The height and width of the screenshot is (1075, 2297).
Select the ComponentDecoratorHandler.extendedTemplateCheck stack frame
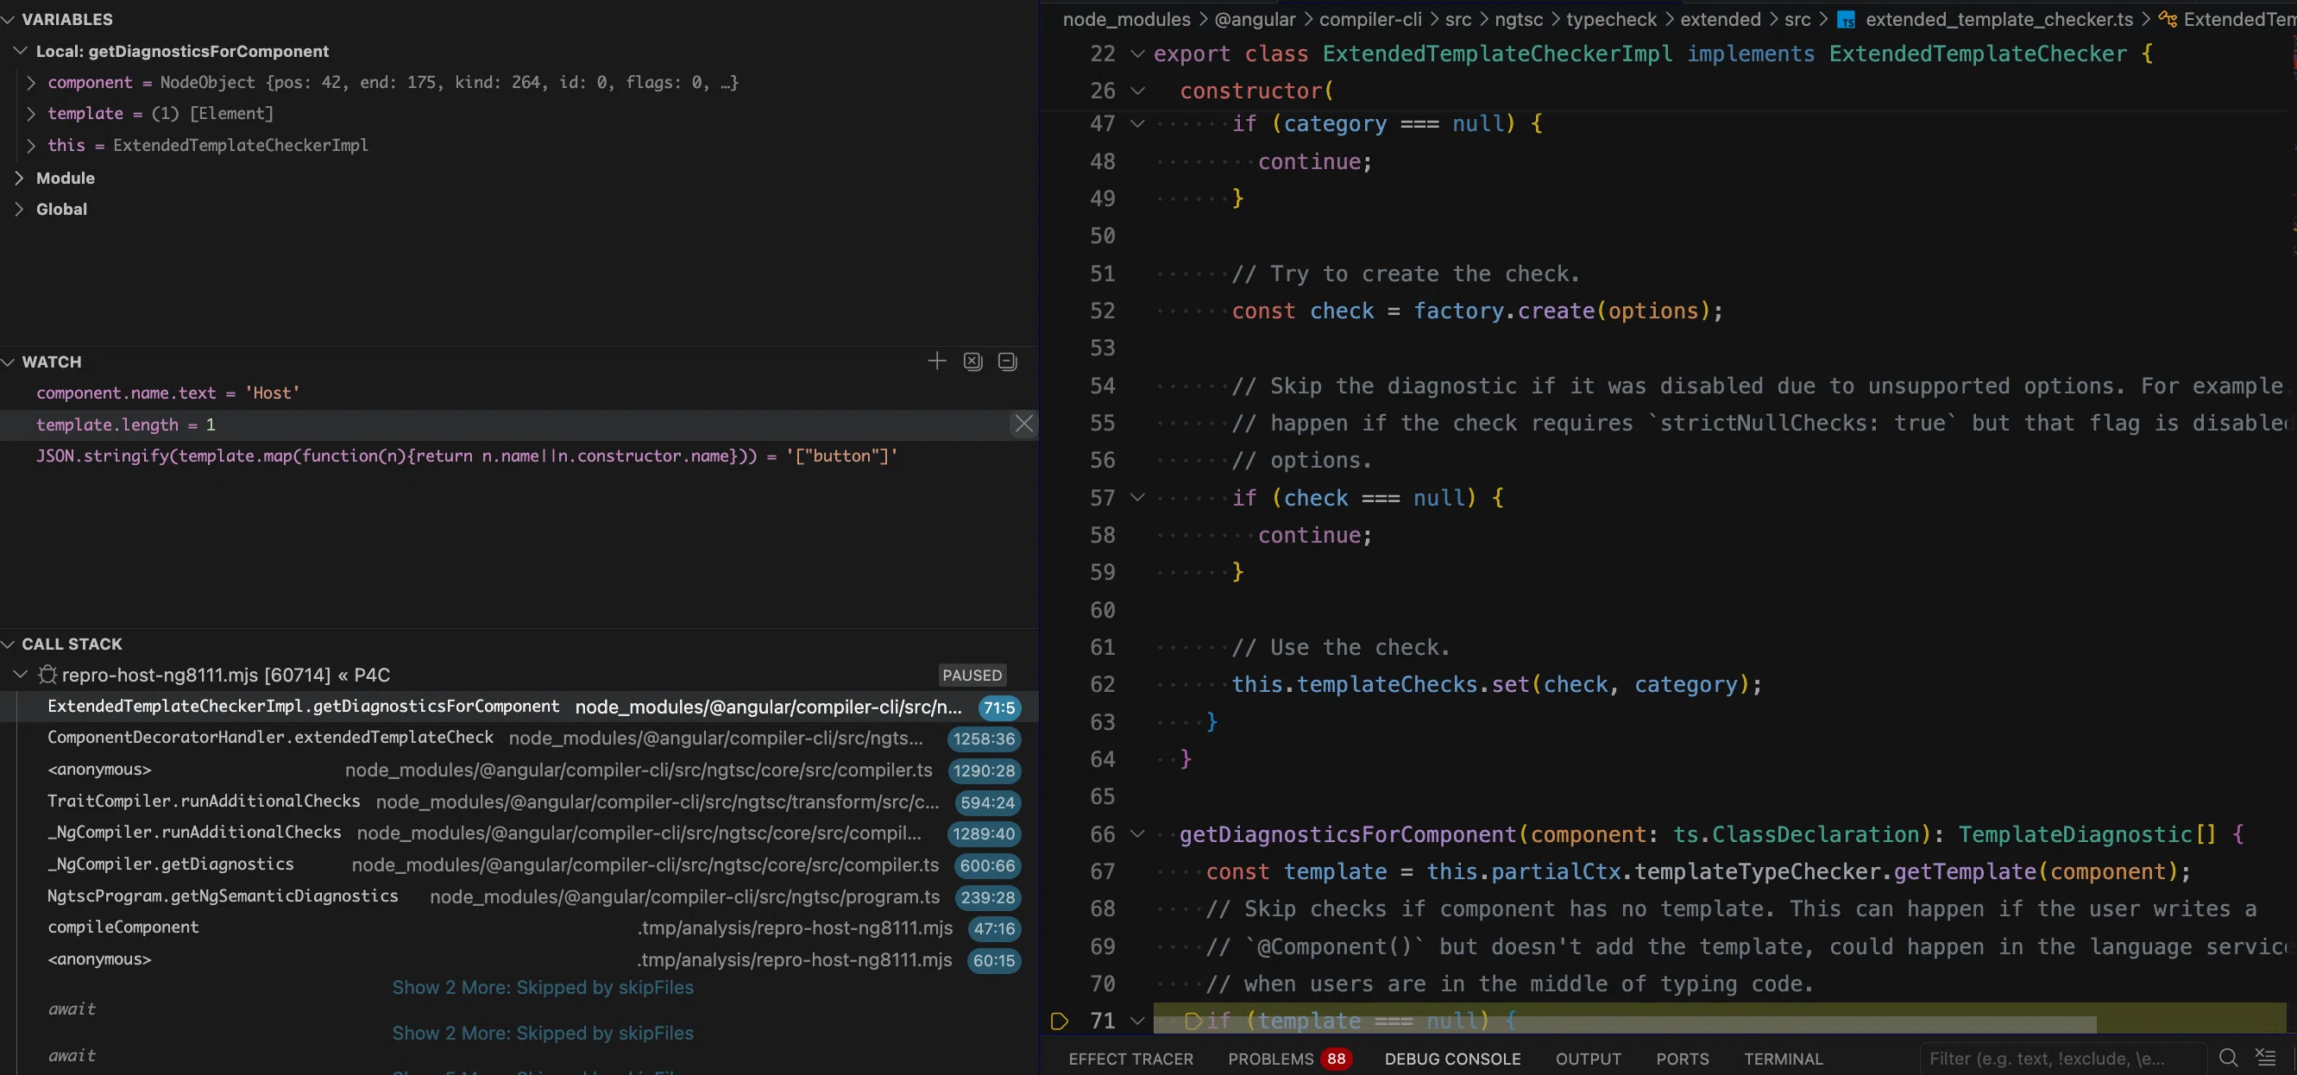(x=519, y=738)
